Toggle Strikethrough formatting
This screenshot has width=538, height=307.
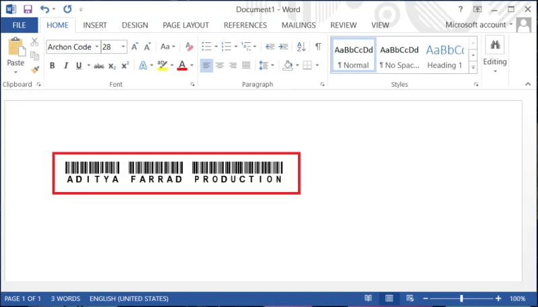click(99, 66)
